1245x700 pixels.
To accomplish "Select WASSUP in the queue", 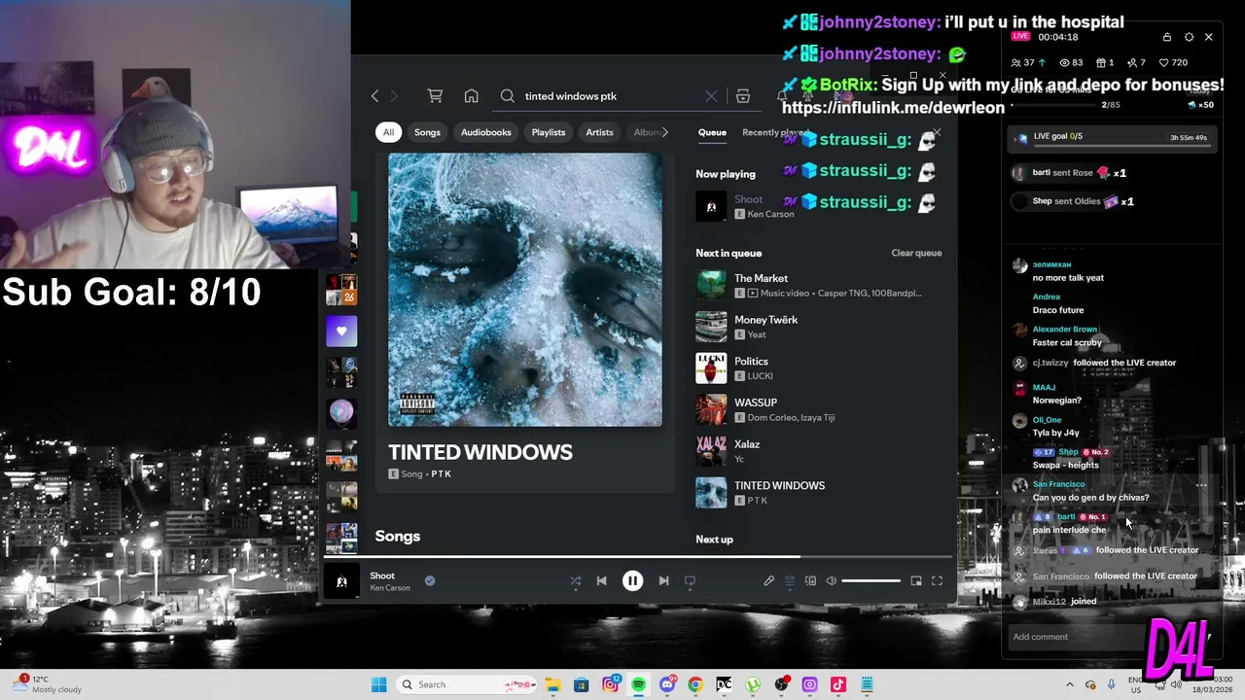I will coord(819,409).
